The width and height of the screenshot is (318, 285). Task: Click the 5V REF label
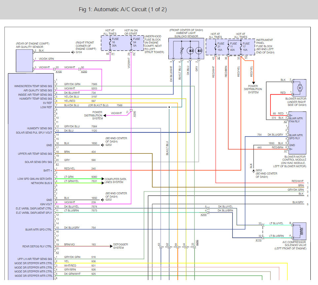click(48, 103)
